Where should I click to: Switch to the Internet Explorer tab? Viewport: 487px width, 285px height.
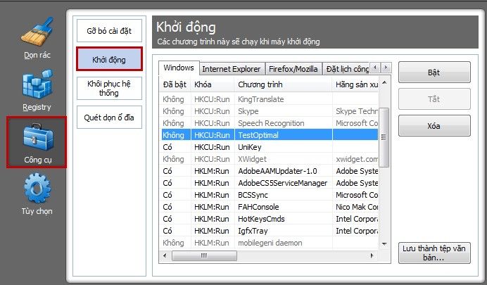tap(232, 69)
